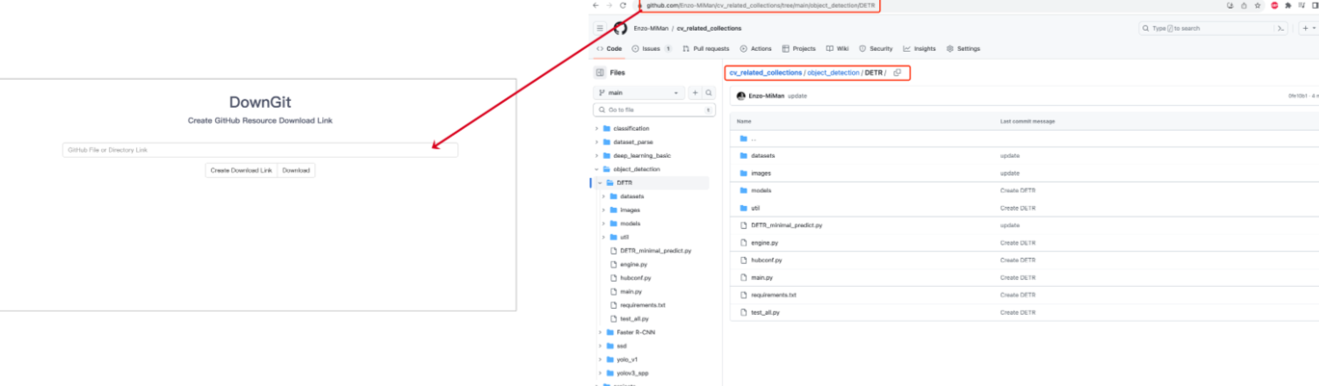1319x386 pixels.
Task: Bookmark the page with the star icon
Action: [x=1258, y=5]
